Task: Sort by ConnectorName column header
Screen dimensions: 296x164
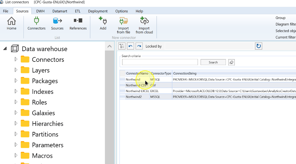Action: tap(137, 73)
